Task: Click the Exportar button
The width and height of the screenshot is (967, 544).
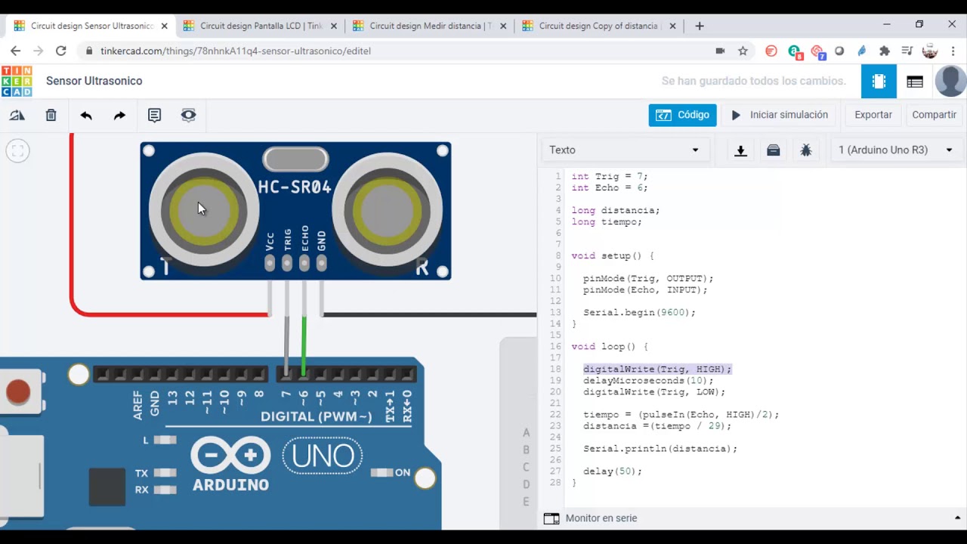Action: point(873,115)
